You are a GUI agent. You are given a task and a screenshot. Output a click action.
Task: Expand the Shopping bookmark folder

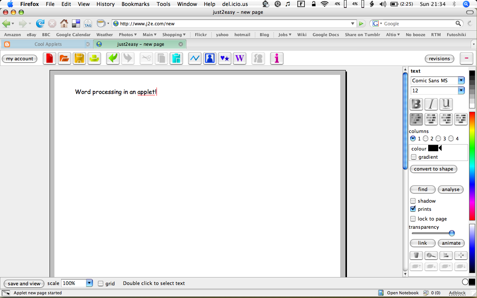[174, 35]
